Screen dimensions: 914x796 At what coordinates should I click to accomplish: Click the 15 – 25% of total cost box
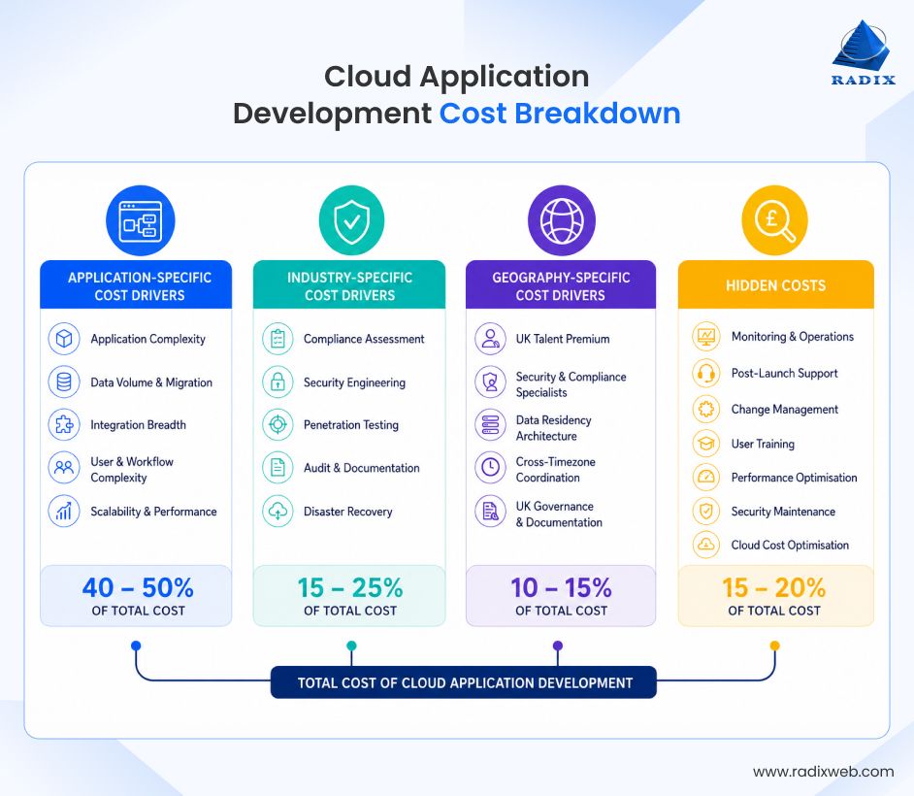pyautogui.click(x=349, y=595)
